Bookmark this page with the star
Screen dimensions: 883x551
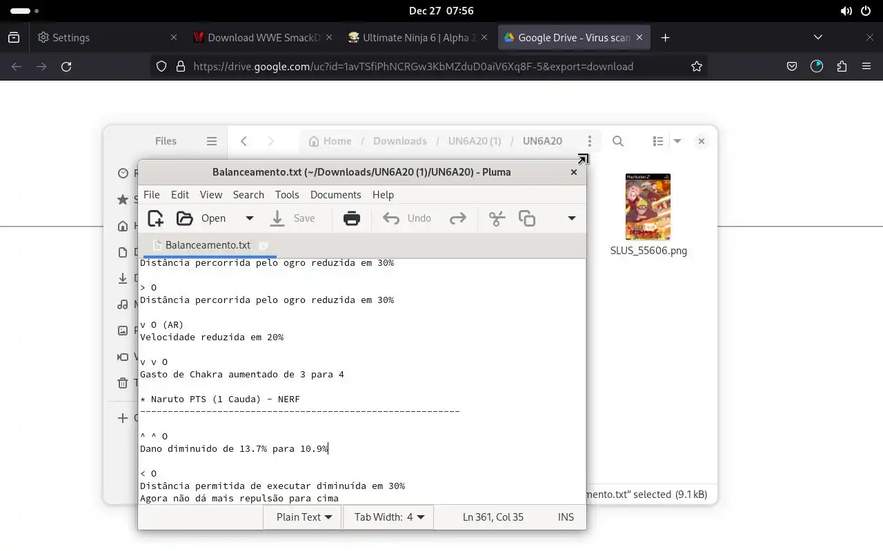click(x=697, y=67)
